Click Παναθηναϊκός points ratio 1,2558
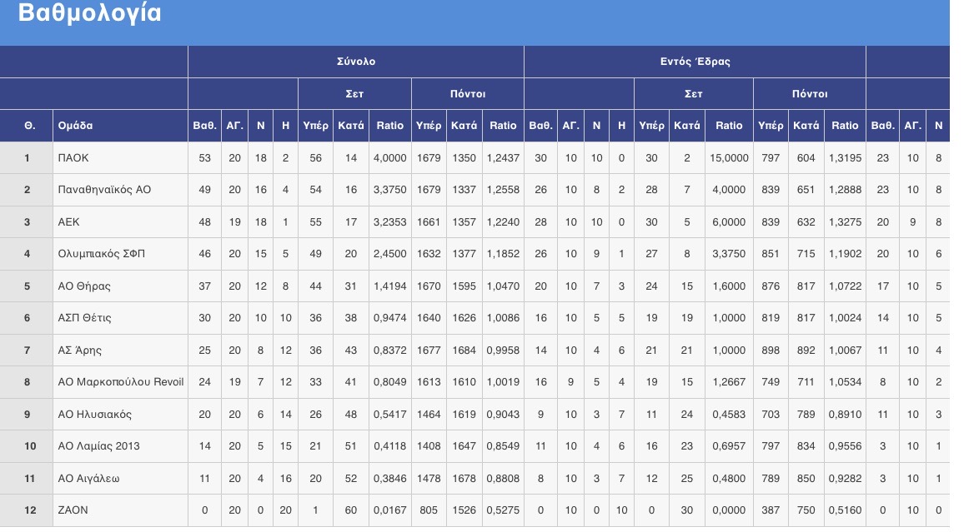Screen dimensions: 964x532 503,190
